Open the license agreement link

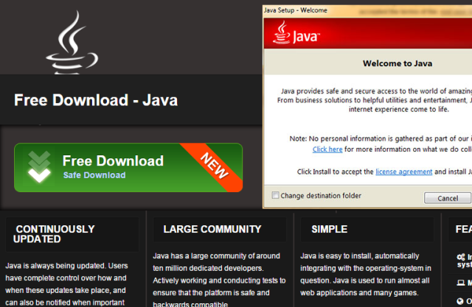coord(403,172)
